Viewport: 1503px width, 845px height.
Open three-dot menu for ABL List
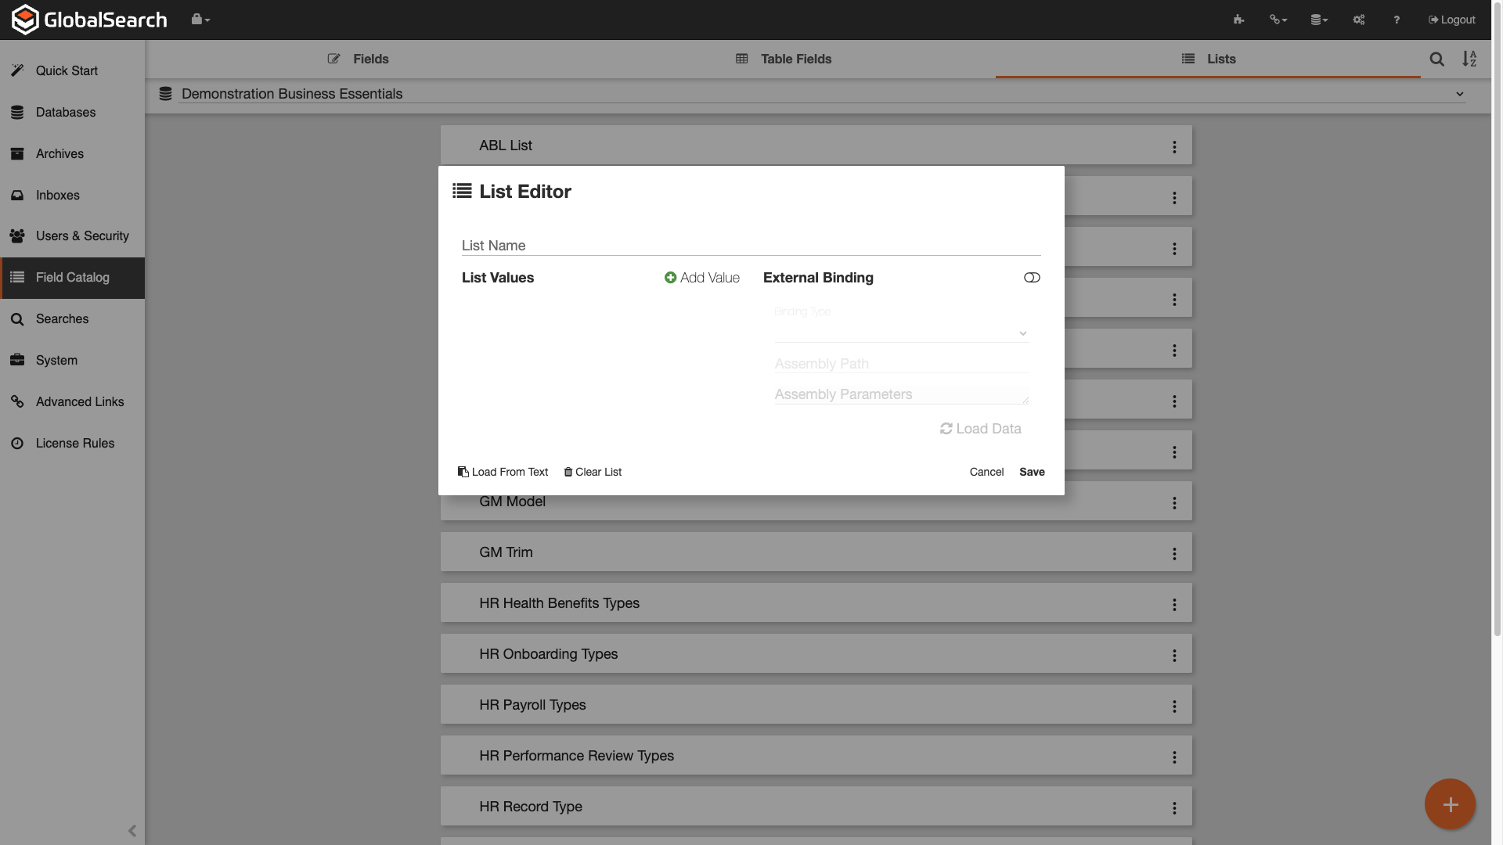[1174, 146]
